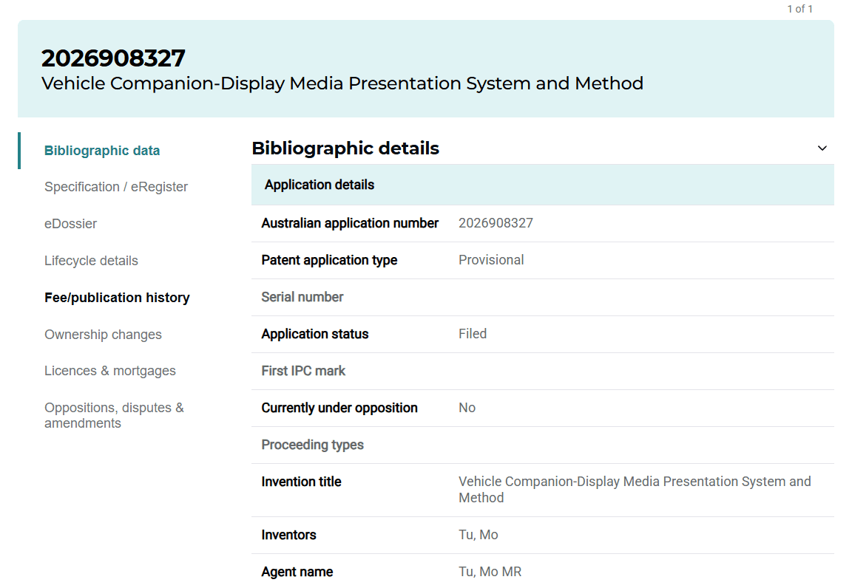Click the Agent name label

297,572
